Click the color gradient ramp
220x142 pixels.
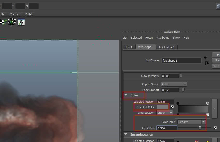[x=193, y=109]
